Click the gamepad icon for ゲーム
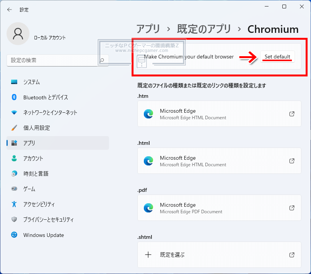The width and height of the screenshot is (311, 274). (x=14, y=189)
